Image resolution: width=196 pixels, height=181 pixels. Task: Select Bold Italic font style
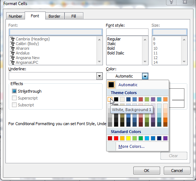point(116,53)
